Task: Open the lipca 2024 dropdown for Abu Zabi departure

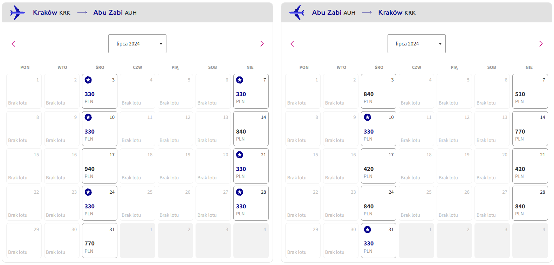Action: [416, 44]
